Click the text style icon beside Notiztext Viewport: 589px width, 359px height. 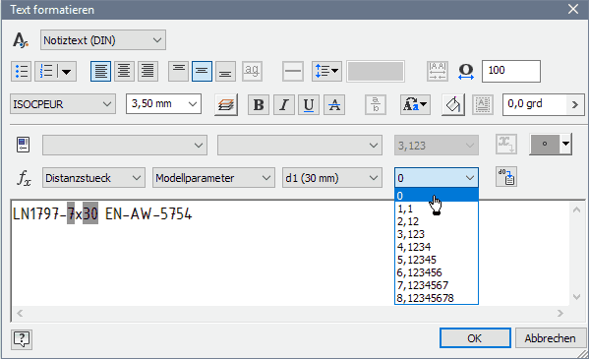[x=21, y=40]
